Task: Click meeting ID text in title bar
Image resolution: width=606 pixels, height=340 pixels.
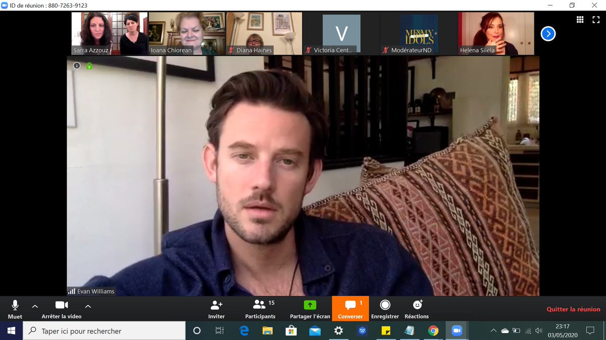Action: click(48, 6)
